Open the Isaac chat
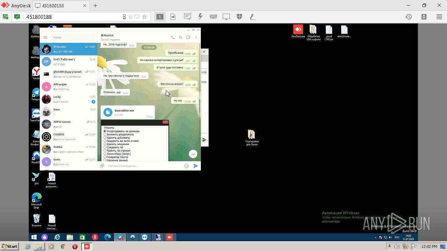This screenshot has width=447, height=251. point(68,112)
